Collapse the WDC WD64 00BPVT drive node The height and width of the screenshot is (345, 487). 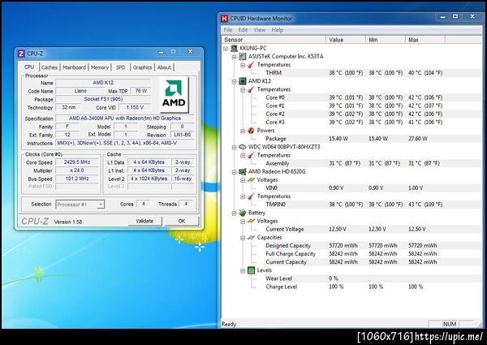[x=235, y=147]
